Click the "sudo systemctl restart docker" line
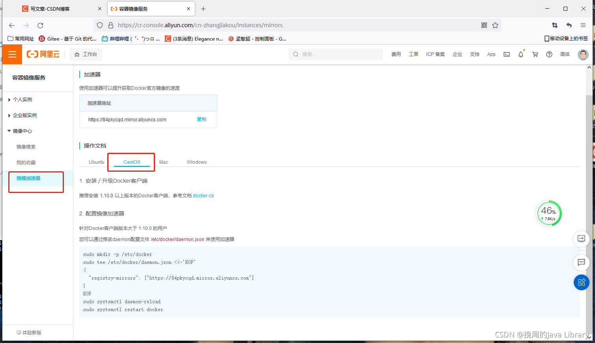Image resolution: width=595 pixels, height=343 pixels. (x=123, y=310)
